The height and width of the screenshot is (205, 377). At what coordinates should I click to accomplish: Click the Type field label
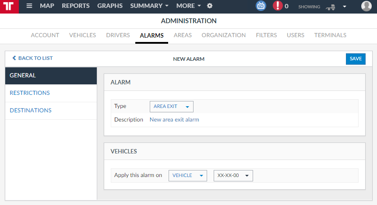pos(120,106)
